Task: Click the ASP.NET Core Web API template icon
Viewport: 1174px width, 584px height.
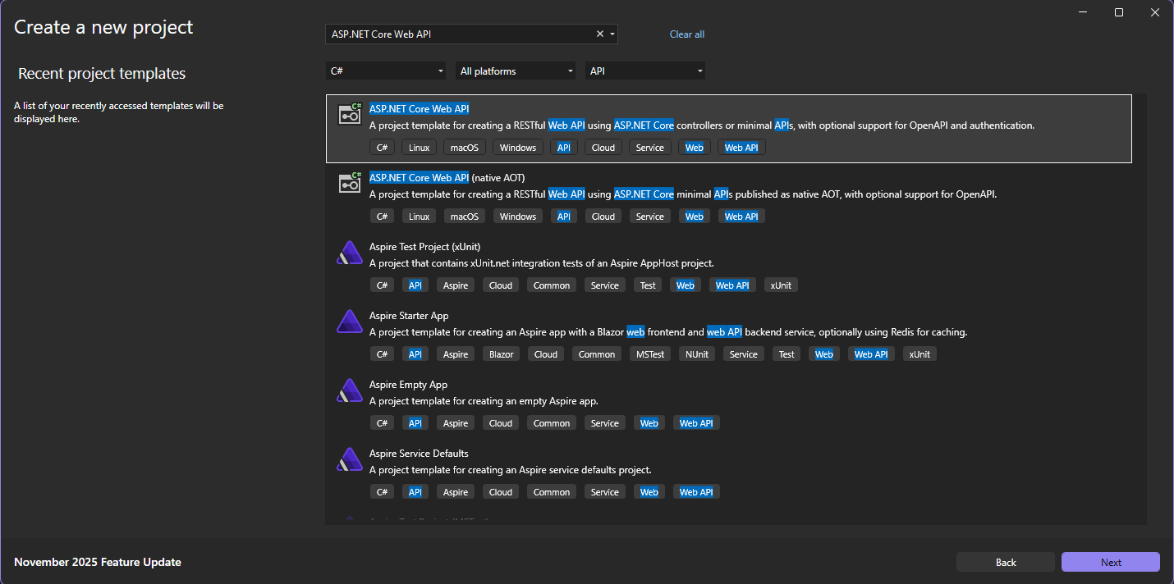Action: 349,115
